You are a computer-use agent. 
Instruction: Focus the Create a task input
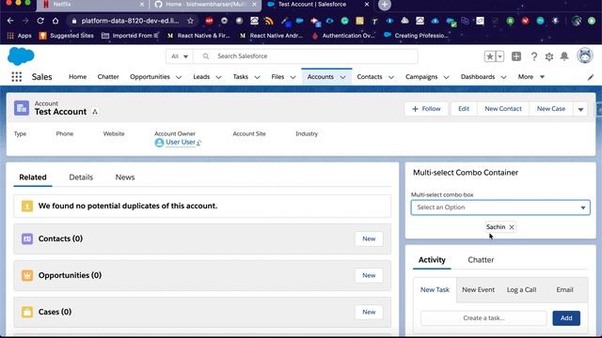(x=483, y=318)
